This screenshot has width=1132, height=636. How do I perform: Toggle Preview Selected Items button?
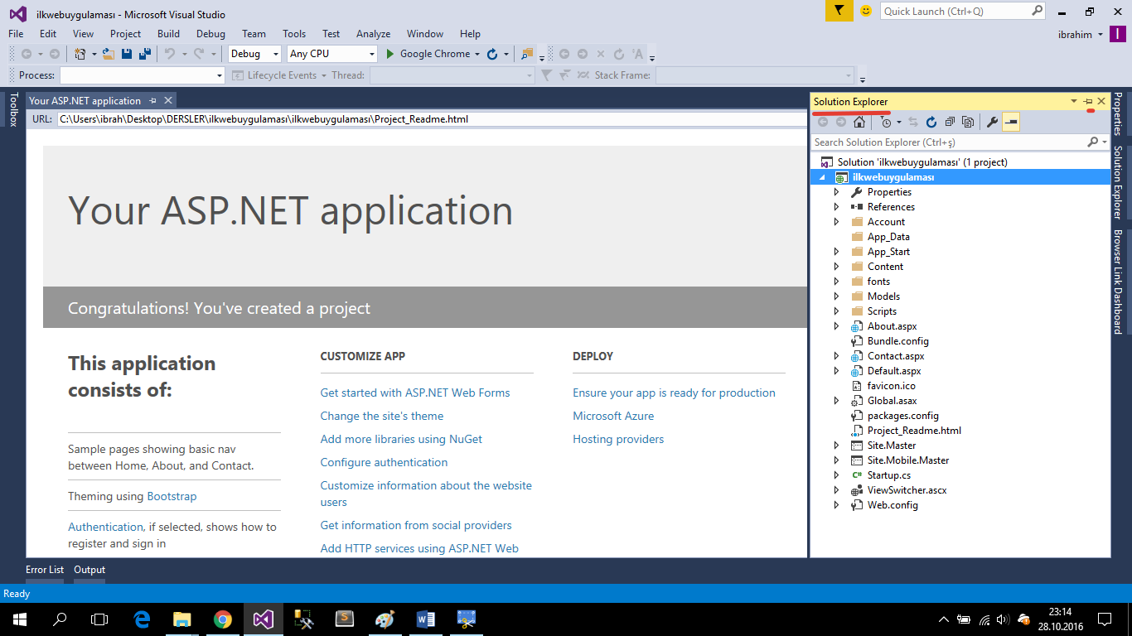coord(1011,122)
